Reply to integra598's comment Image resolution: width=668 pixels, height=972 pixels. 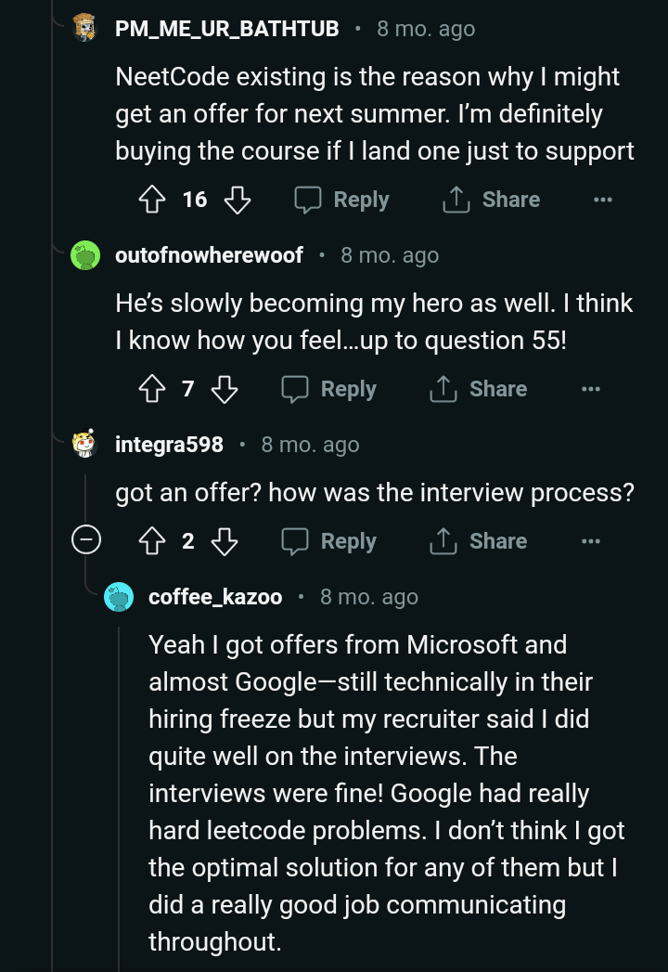(329, 541)
